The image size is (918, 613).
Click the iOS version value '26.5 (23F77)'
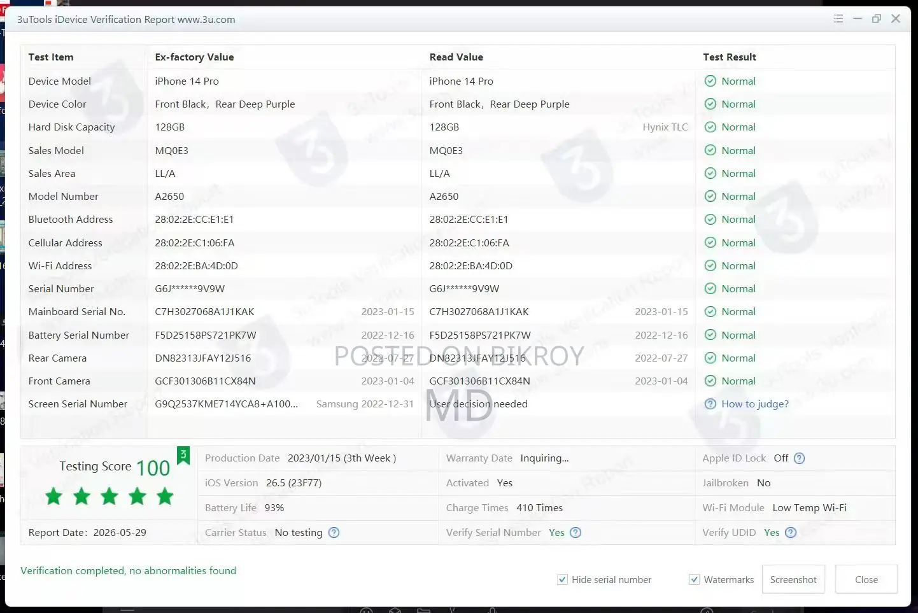(x=293, y=483)
